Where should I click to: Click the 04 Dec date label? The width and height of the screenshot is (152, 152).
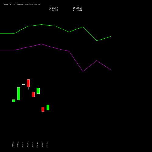[47, 145]
